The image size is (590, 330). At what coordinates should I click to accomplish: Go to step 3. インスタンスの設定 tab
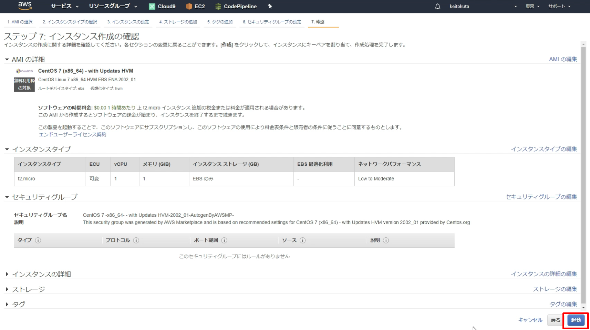128,22
